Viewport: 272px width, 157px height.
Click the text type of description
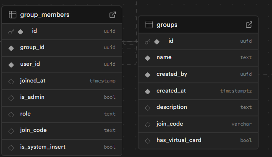pos(246,107)
